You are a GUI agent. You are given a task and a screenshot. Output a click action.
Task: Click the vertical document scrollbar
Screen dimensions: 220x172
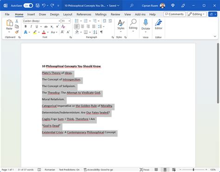click(218, 73)
